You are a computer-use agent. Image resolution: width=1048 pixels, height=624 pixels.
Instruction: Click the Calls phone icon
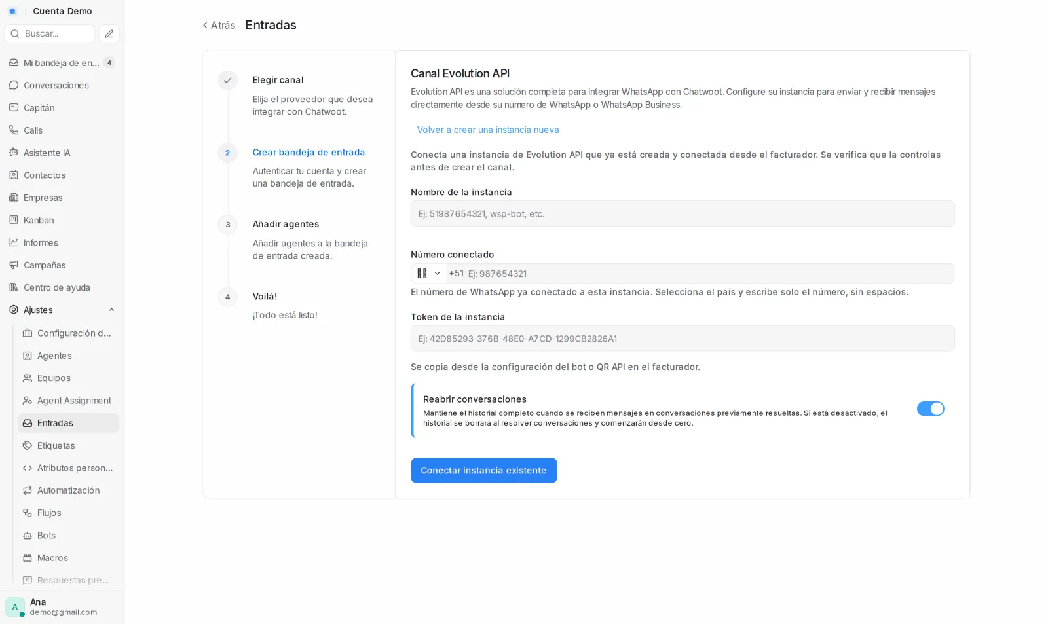[x=14, y=130]
